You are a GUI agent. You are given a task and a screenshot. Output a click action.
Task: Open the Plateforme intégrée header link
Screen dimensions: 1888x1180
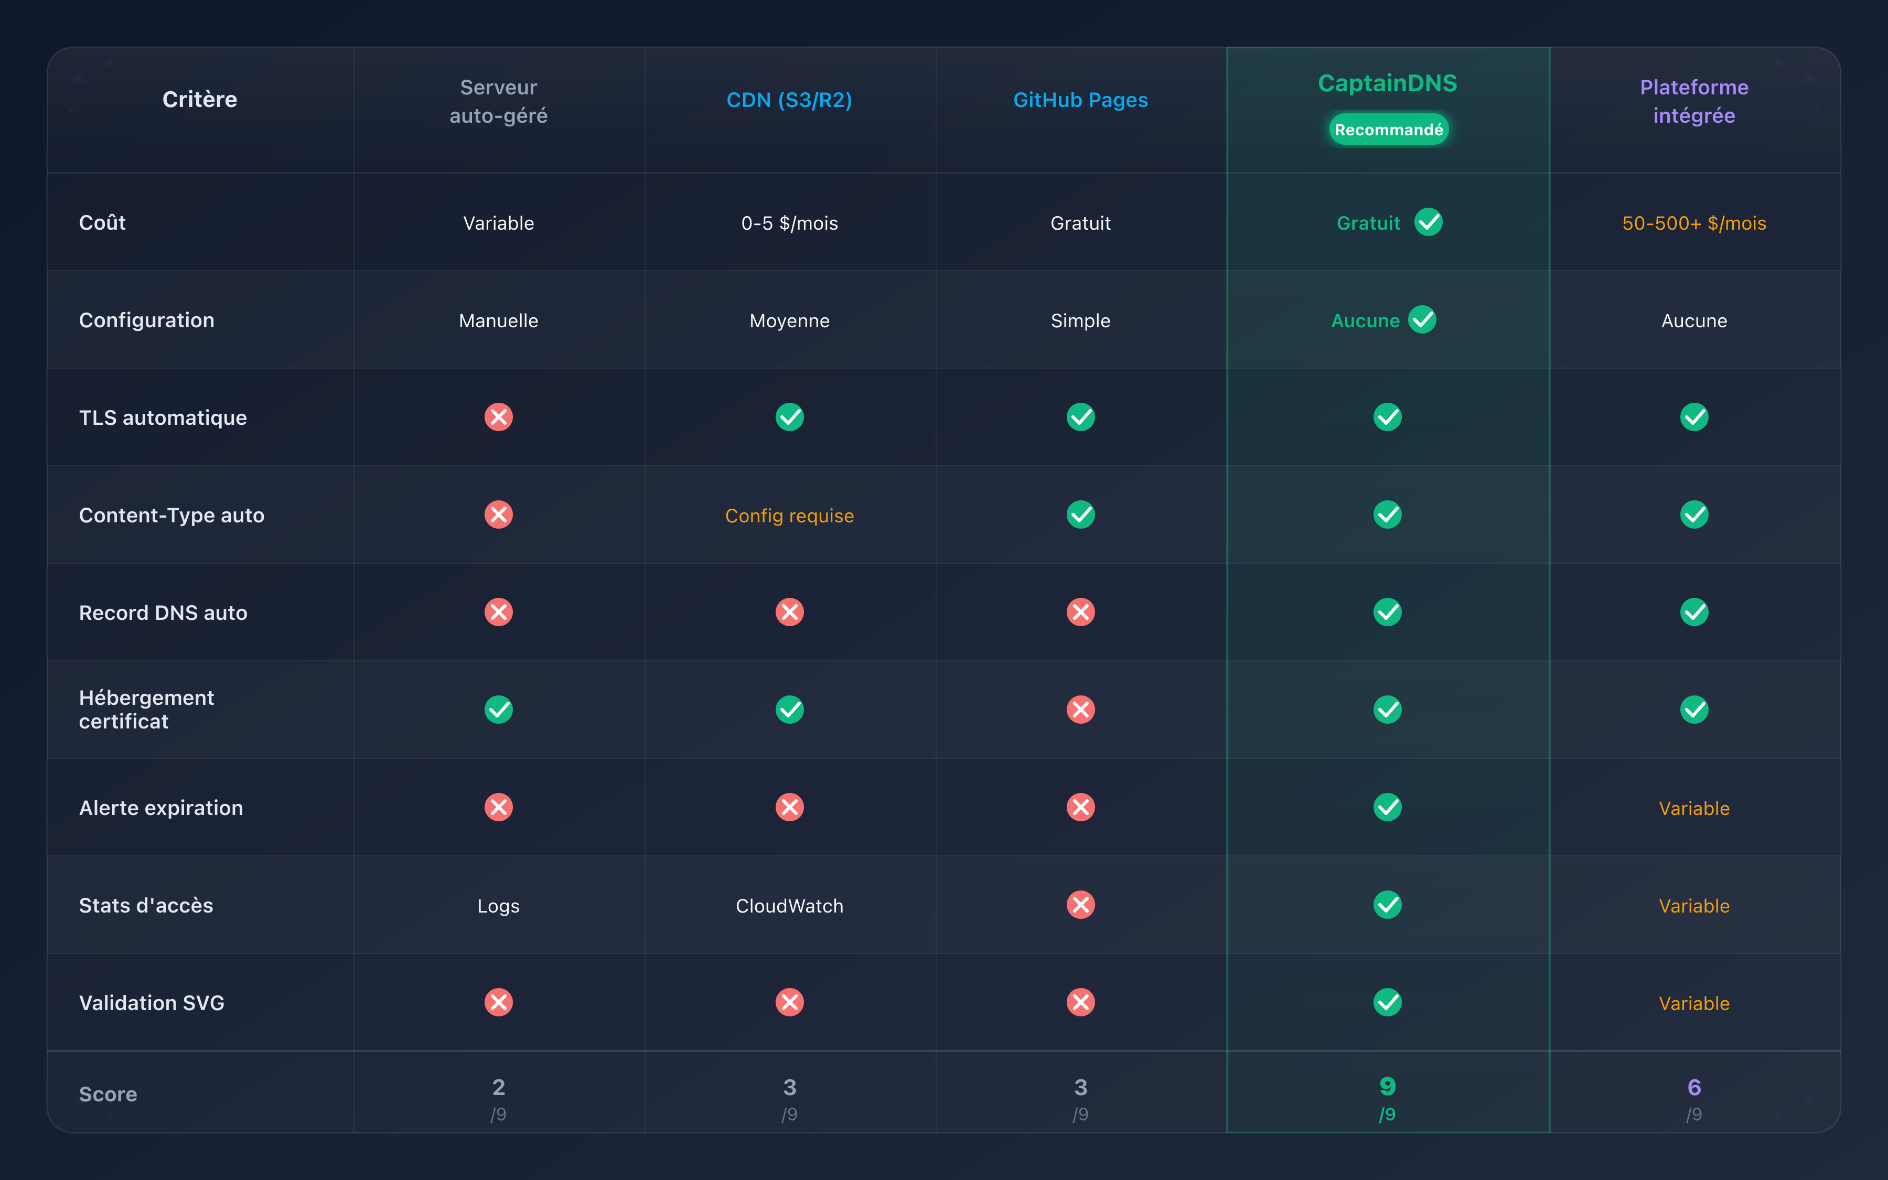tap(1694, 101)
